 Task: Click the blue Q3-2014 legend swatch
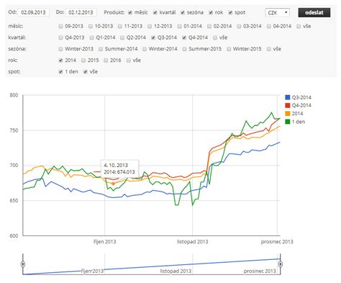pyautogui.click(x=288, y=97)
